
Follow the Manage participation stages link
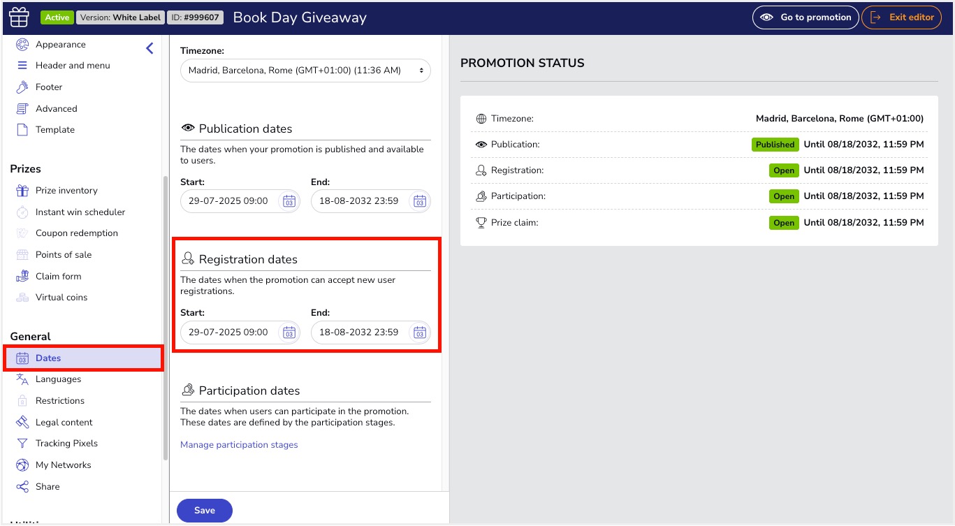(239, 445)
